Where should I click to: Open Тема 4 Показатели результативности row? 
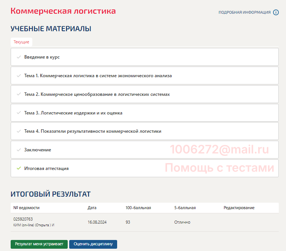(92, 131)
